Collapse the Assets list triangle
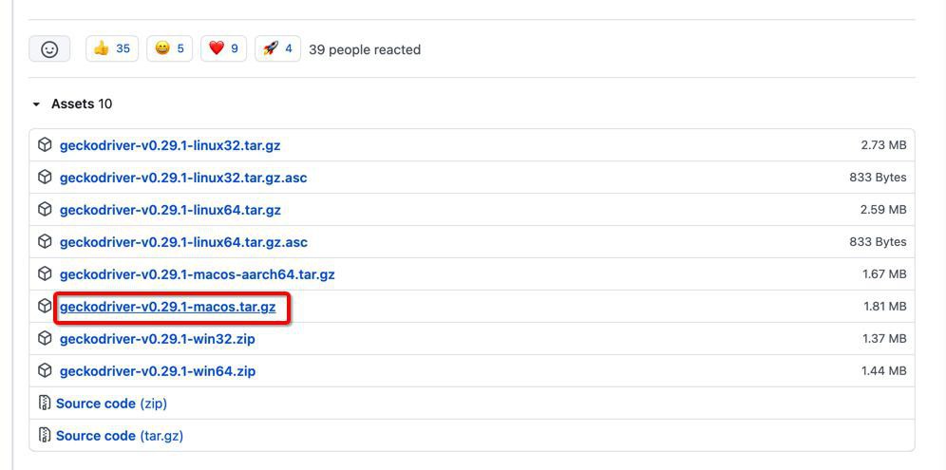The height and width of the screenshot is (470, 946). tap(36, 104)
